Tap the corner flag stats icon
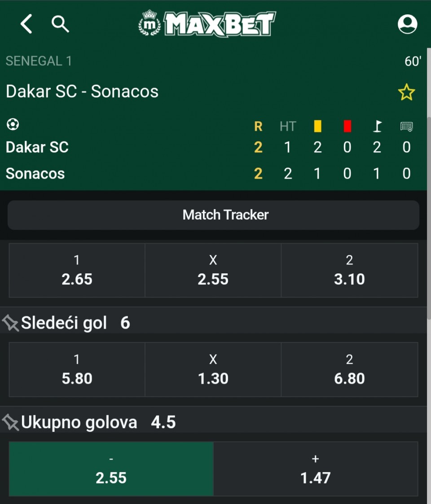Image resolution: width=431 pixels, height=504 pixels. (x=377, y=127)
